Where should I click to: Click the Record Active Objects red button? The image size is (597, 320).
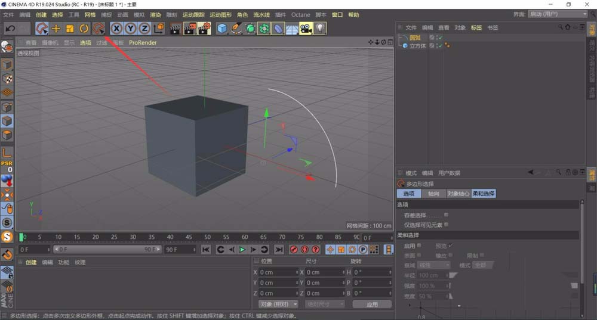pos(293,250)
